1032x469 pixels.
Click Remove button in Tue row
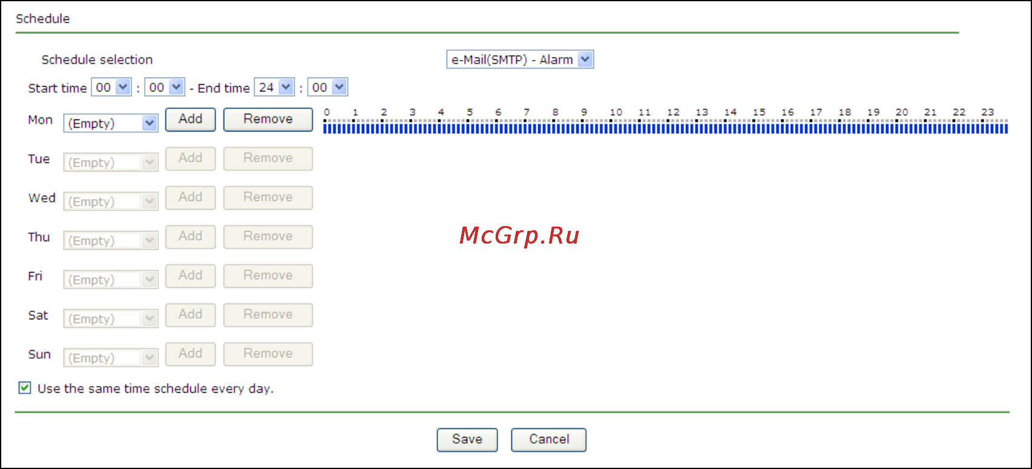tap(268, 158)
